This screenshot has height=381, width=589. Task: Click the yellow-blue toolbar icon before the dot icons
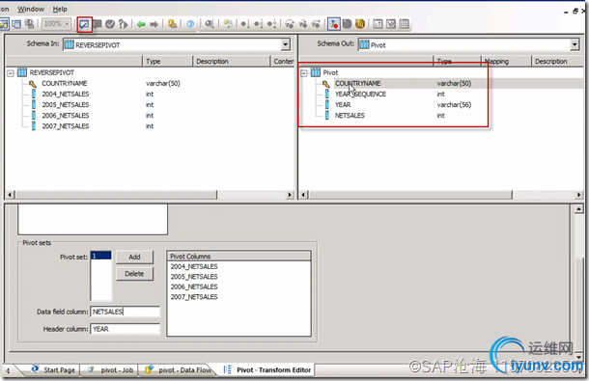click(228, 24)
